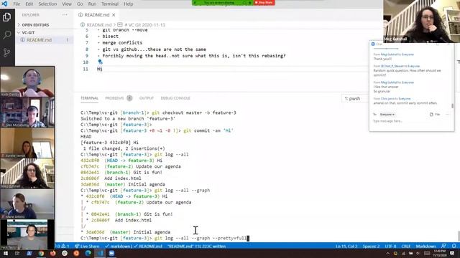Open the terminal selector 1: pwsh dropdown

tap(354, 99)
